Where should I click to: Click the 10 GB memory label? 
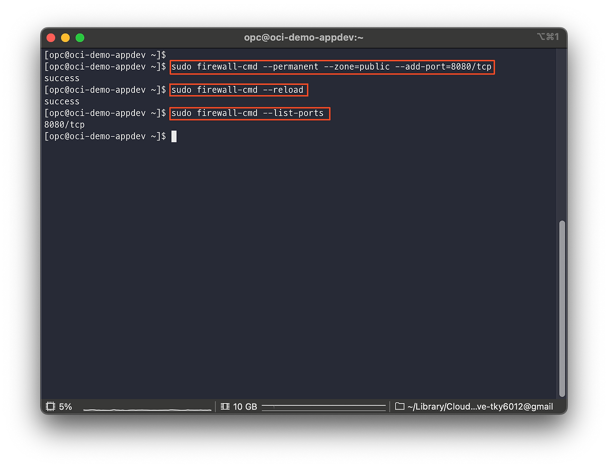click(245, 407)
